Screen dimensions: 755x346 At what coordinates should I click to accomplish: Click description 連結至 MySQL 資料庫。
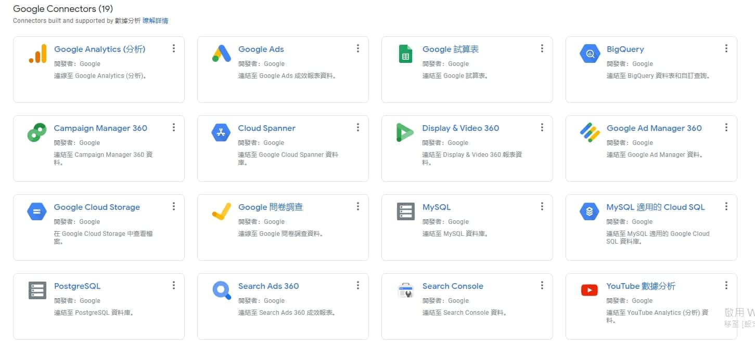456,234
